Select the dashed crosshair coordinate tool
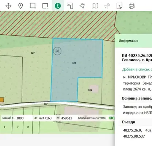 (x=107, y=6)
